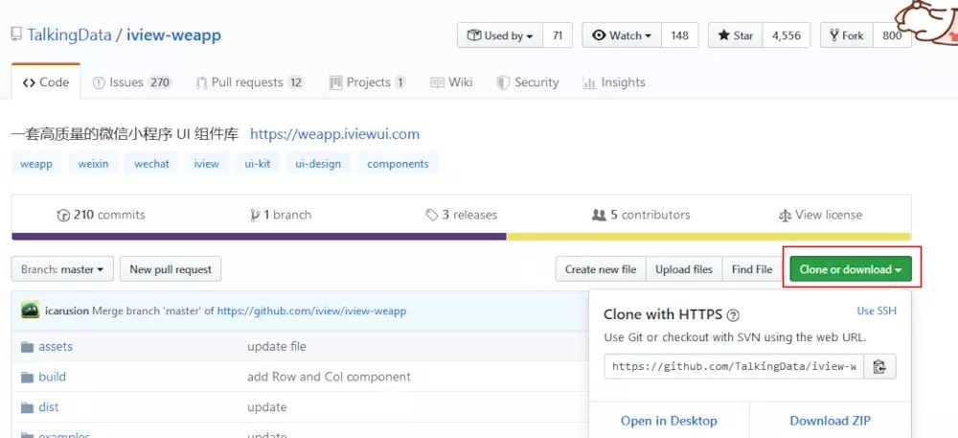Select the ui-design topic tag
This screenshot has width=958, height=438.
coord(318,164)
